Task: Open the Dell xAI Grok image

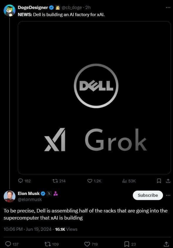Action: tap(94, 98)
